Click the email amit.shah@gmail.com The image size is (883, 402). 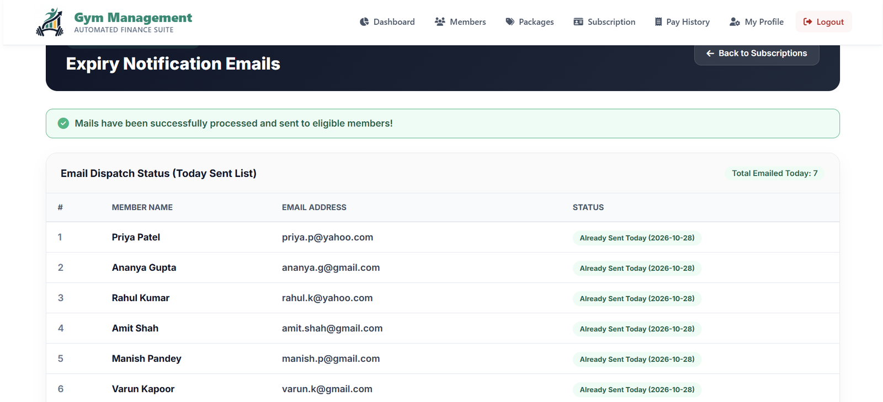tap(332, 328)
